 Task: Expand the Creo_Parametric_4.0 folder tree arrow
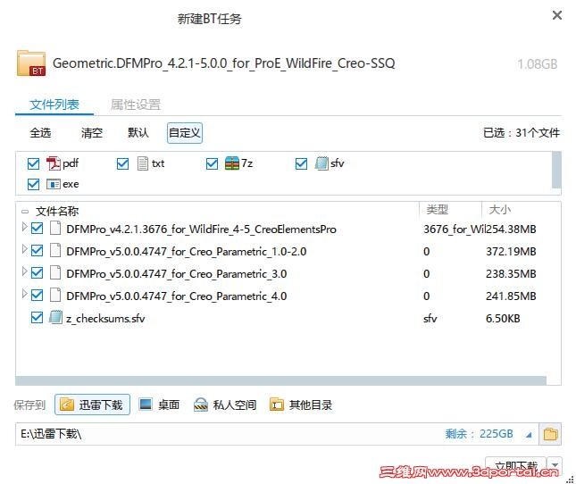[x=25, y=294]
